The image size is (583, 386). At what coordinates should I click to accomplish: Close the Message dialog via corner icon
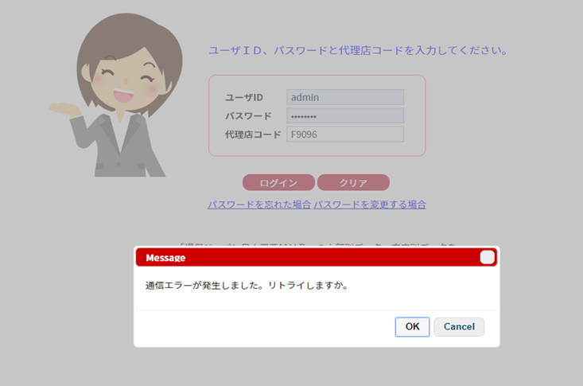(x=487, y=257)
